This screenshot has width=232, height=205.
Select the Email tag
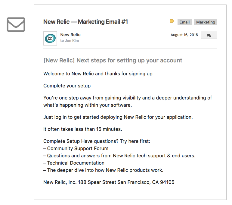click(x=184, y=22)
